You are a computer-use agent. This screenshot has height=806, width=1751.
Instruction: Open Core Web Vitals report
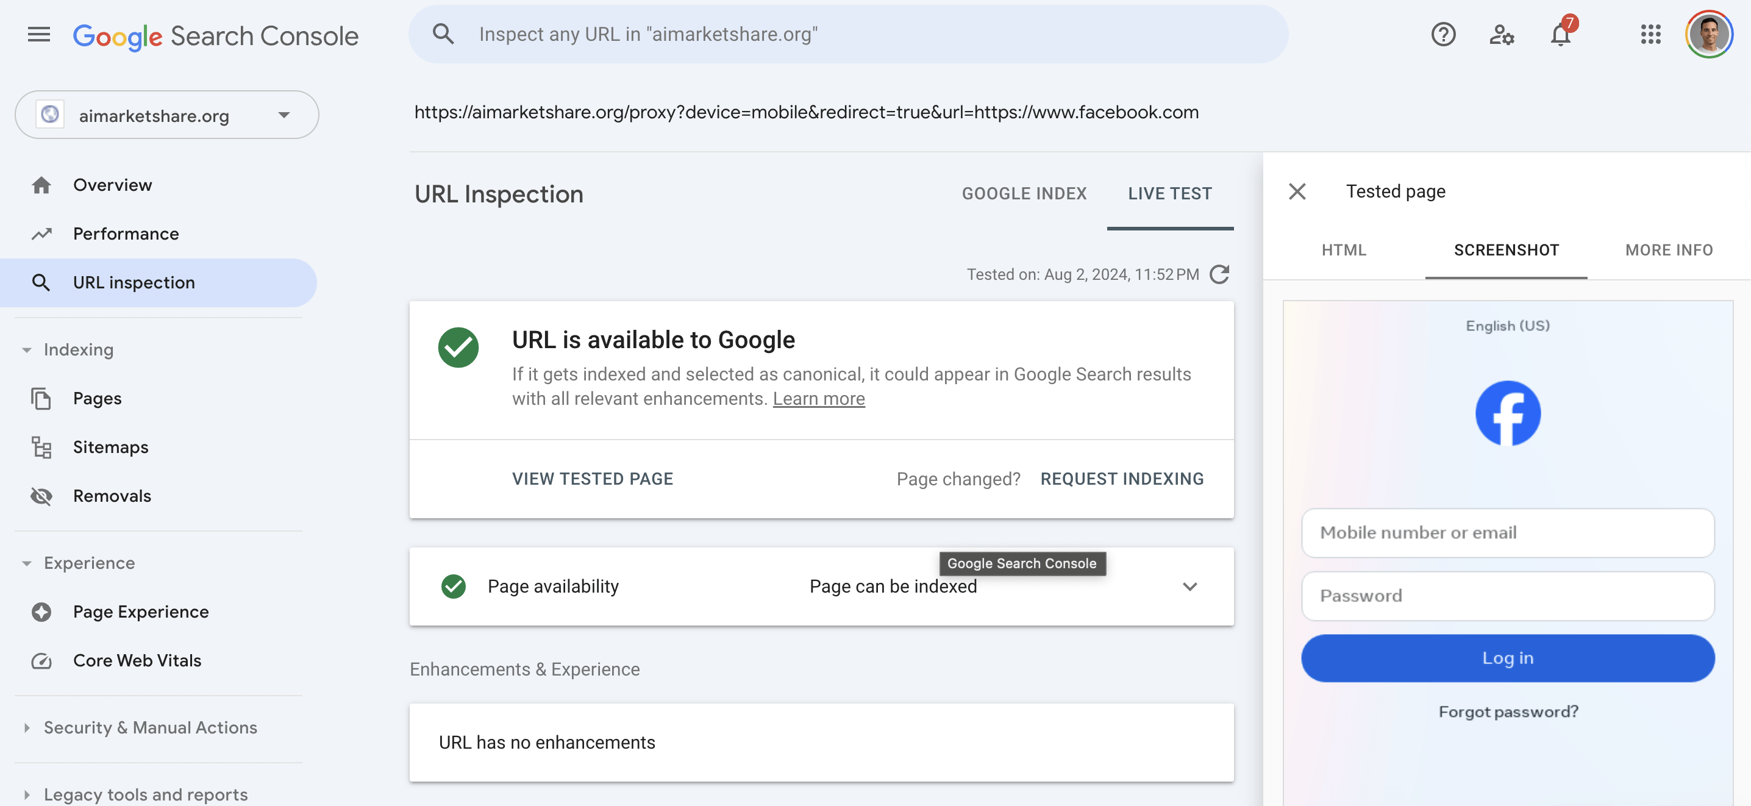[x=137, y=660]
